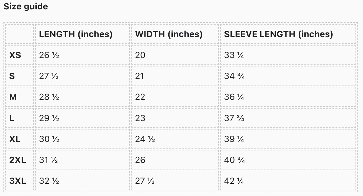363x196 pixels.
Task: Select the 2XL sleeve length 40 ¾
Action: [x=234, y=160]
